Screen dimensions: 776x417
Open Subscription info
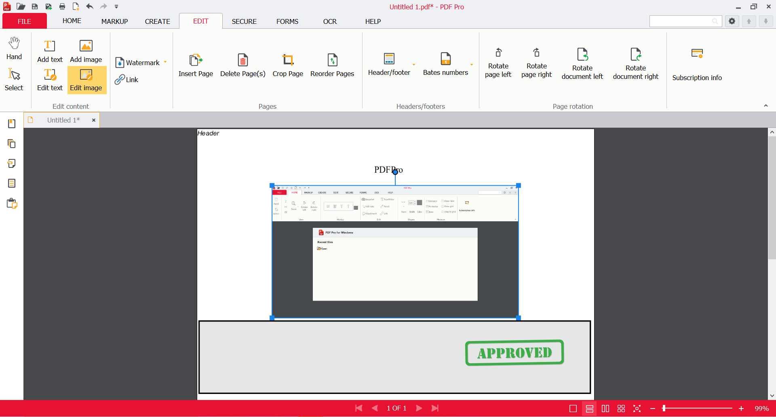click(x=697, y=65)
